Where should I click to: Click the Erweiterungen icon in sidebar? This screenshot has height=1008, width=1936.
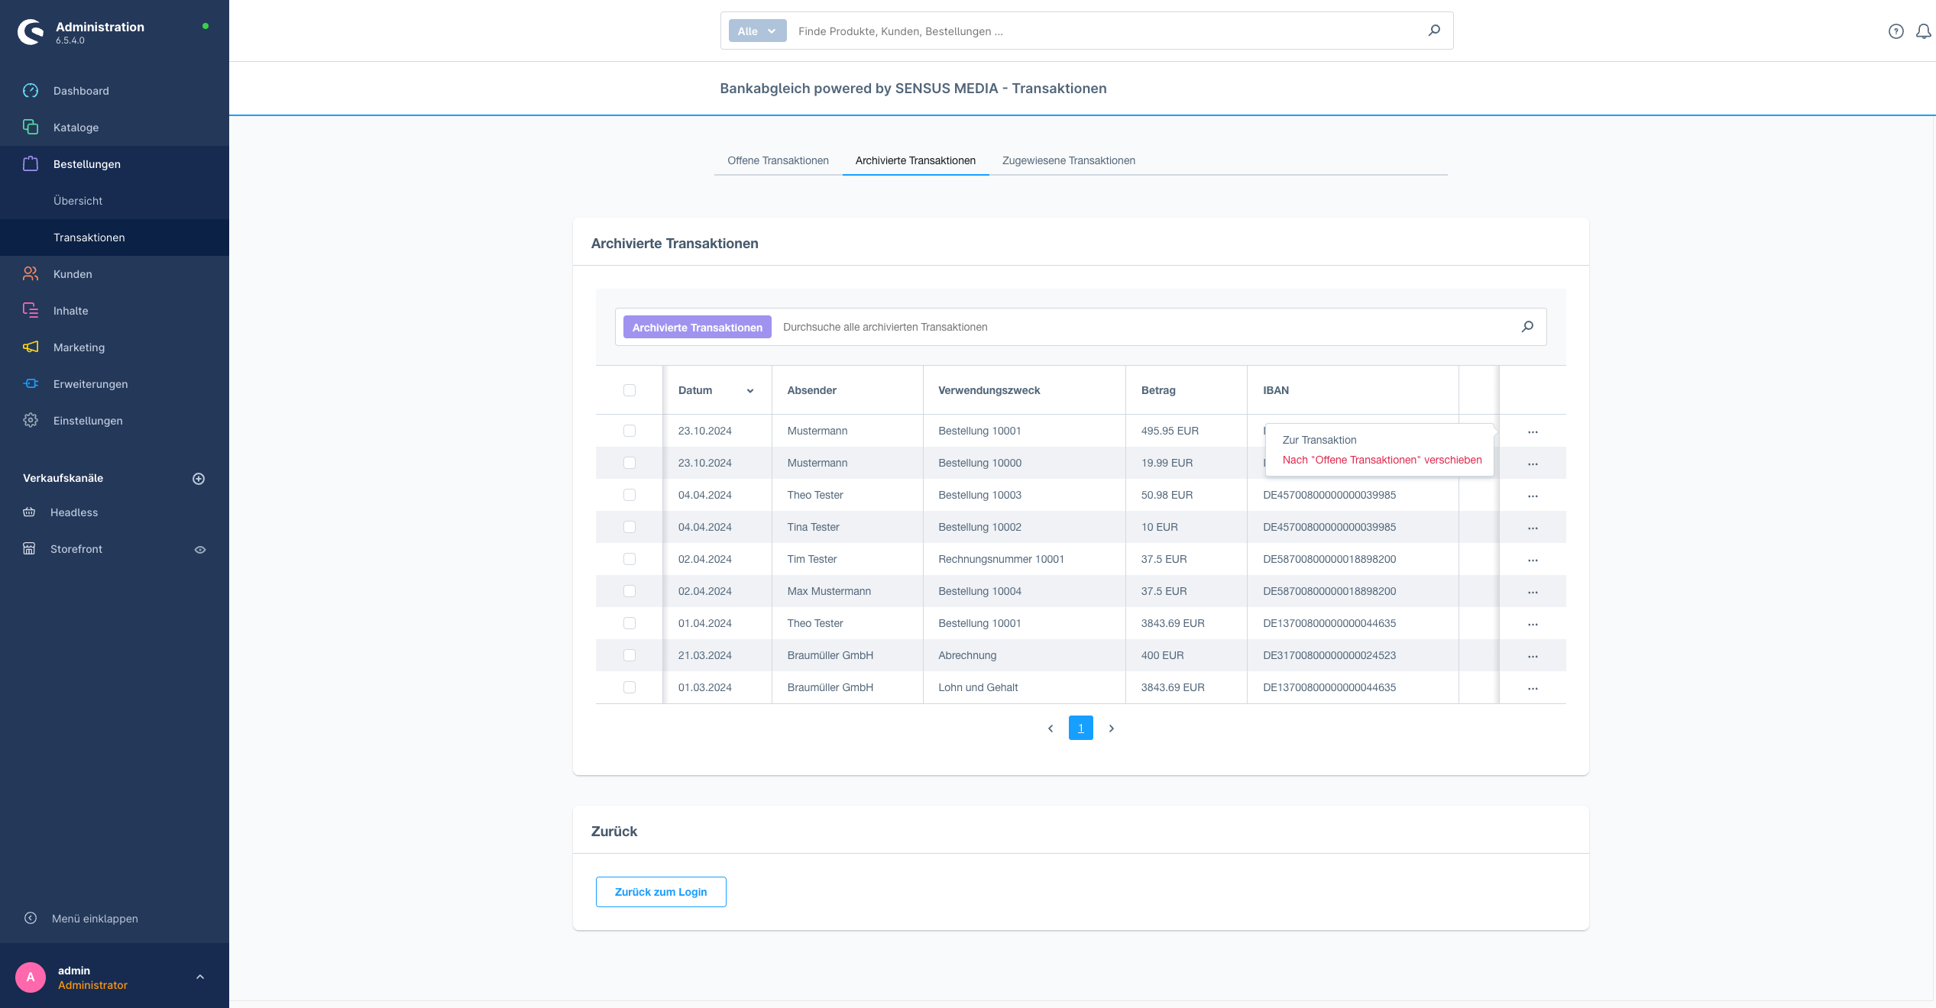[31, 384]
